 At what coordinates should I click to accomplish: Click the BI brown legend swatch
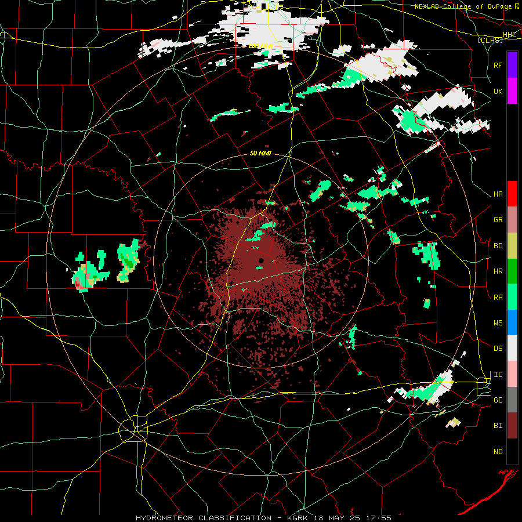(x=512, y=426)
